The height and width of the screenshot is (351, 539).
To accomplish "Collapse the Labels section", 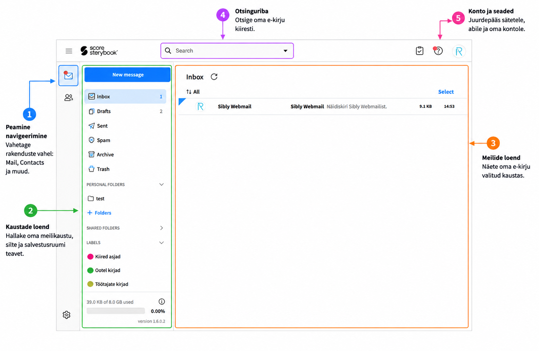I will pos(161,243).
